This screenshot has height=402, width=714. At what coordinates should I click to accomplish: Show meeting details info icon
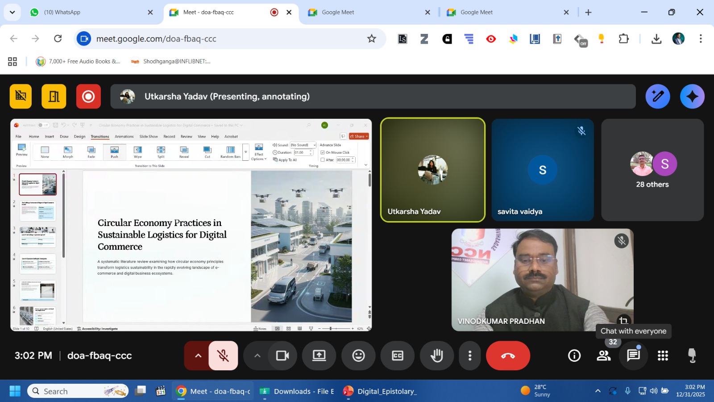click(x=574, y=356)
